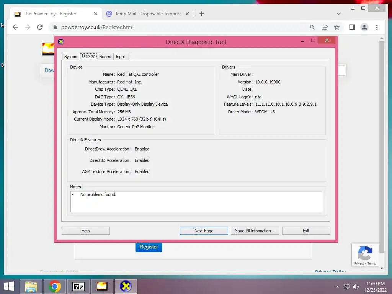Open reCAPTCHA Privacy link

click(359, 263)
